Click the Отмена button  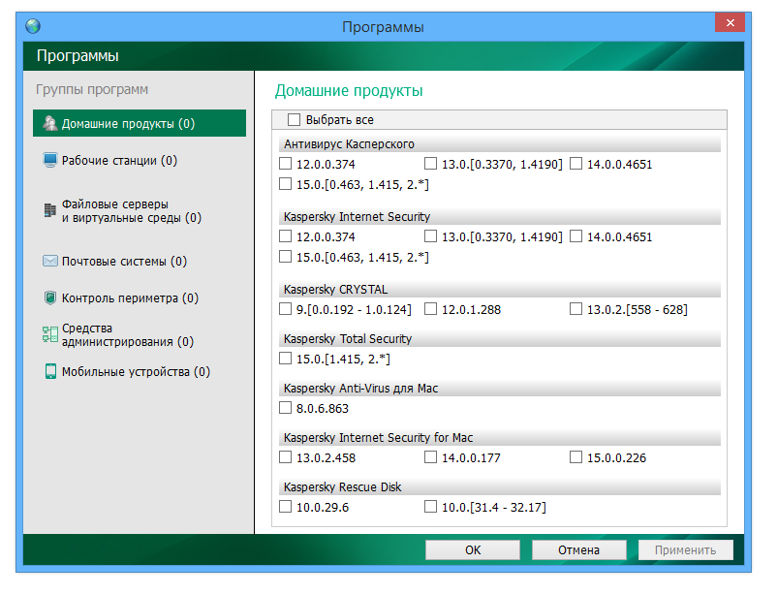pos(579,549)
